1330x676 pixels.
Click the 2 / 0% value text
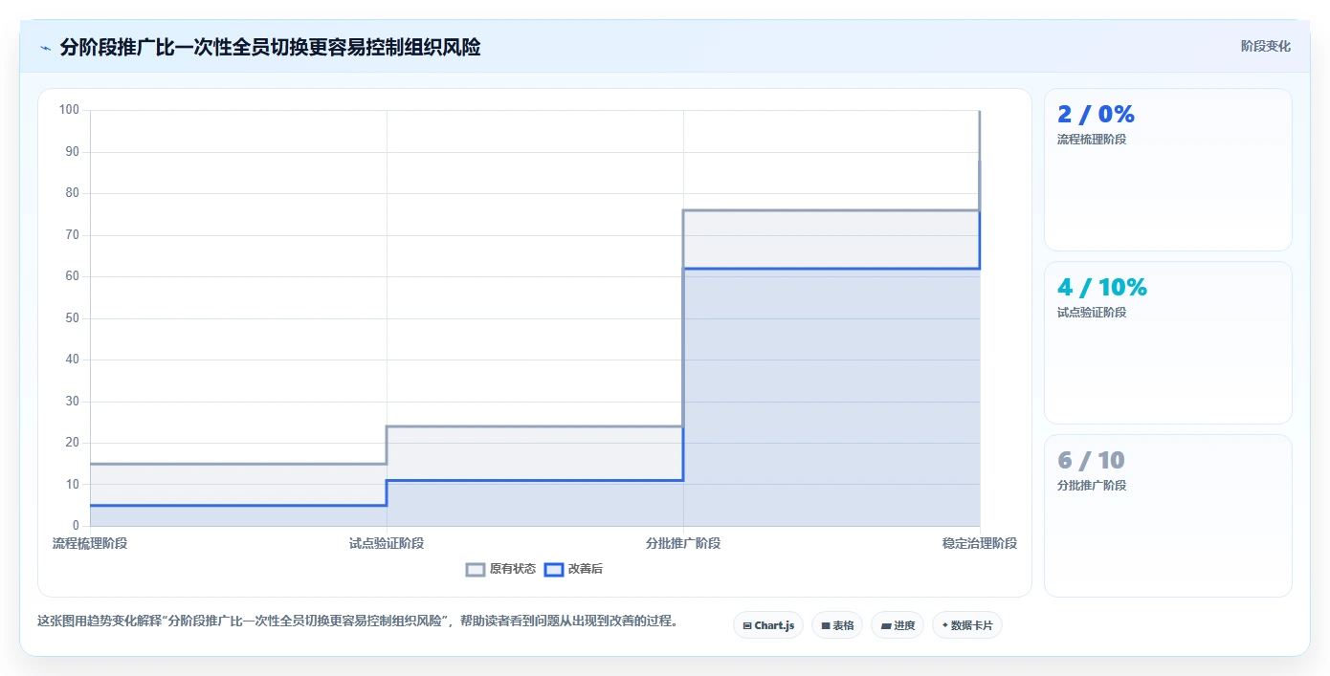coord(1096,115)
